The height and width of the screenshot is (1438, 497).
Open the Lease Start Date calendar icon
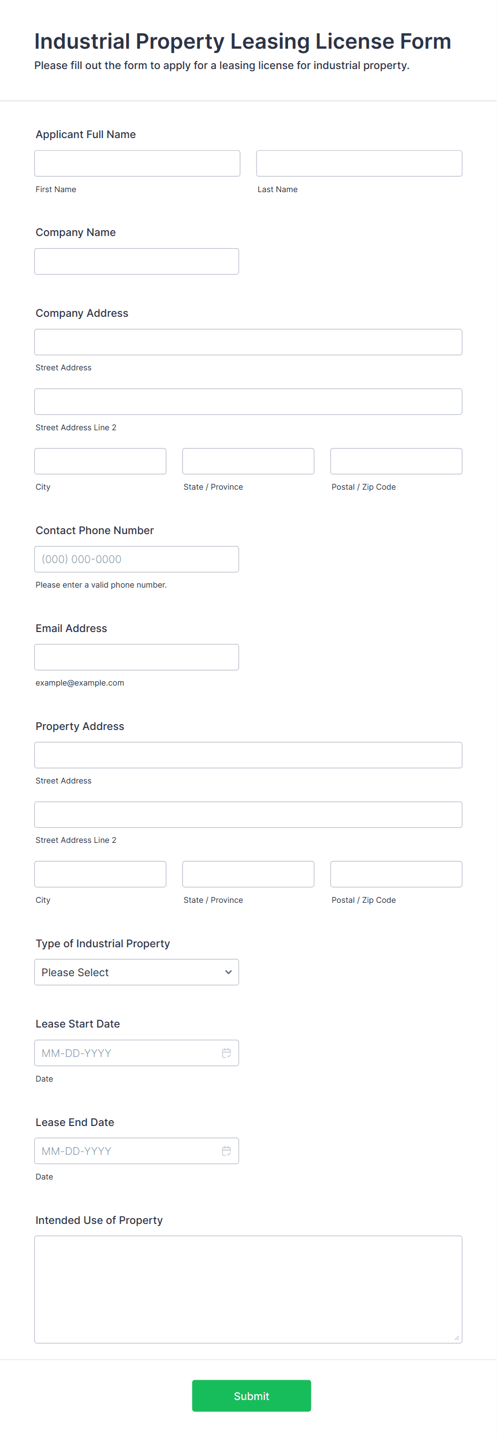[x=226, y=1053]
